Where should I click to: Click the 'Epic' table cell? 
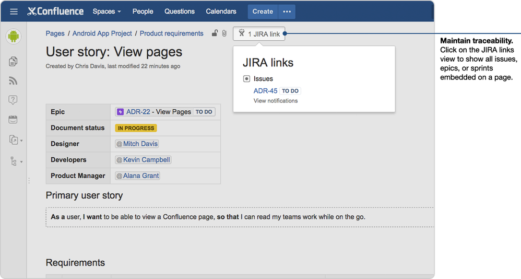tap(78, 112)
